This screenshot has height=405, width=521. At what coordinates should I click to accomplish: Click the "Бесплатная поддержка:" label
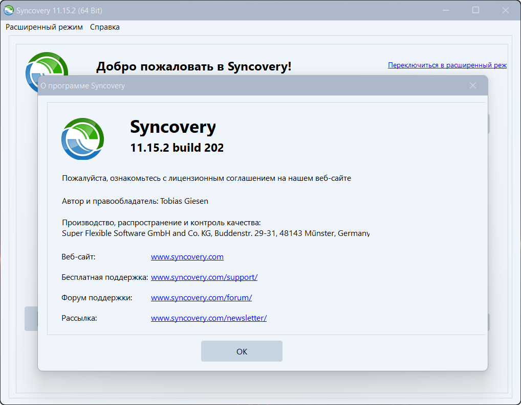pos(105,277)
